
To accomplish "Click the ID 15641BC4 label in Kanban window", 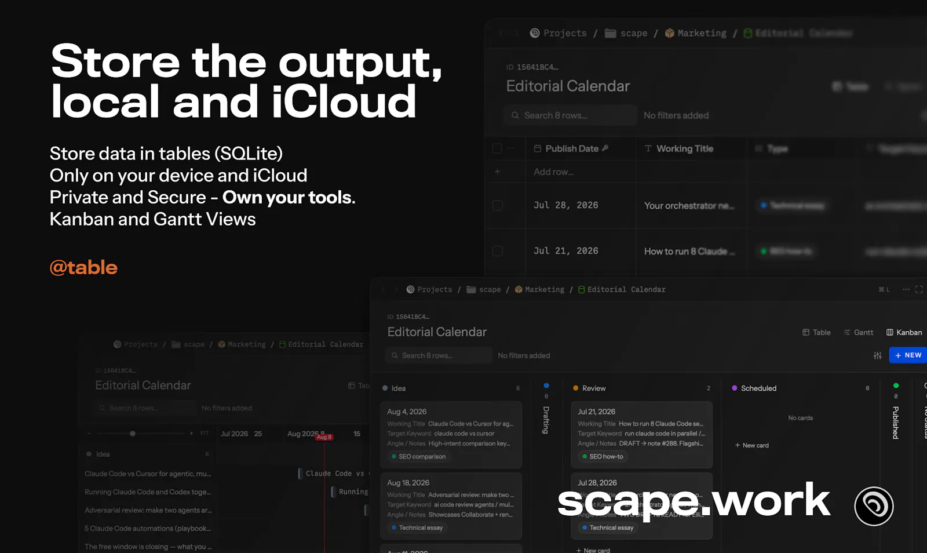I will pyautogui.click(x=408, y=316).
